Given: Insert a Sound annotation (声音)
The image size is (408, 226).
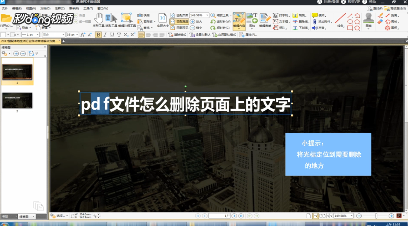Looking at the screenshot, I should [x=319, y=28].
